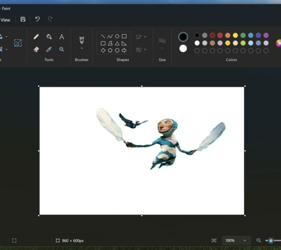
Task: Select Color 1 black primary swatch
Action: 183,37
